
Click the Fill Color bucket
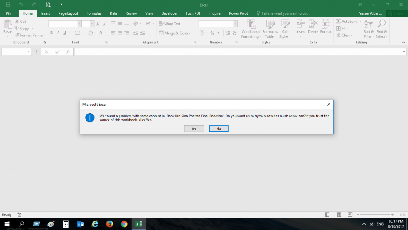tap(91, 33)
